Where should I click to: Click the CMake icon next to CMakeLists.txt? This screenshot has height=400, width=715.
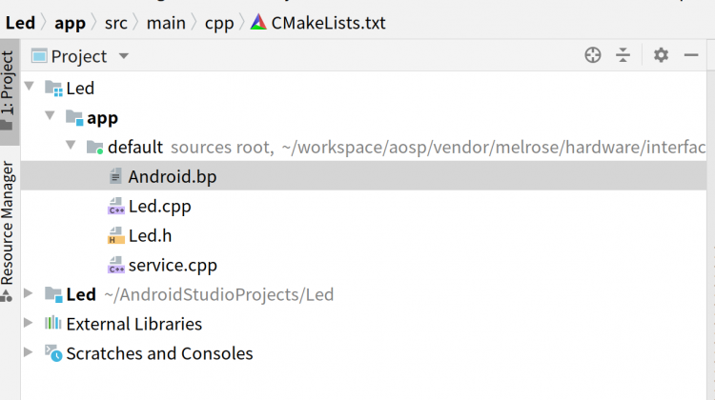(258, 21)
